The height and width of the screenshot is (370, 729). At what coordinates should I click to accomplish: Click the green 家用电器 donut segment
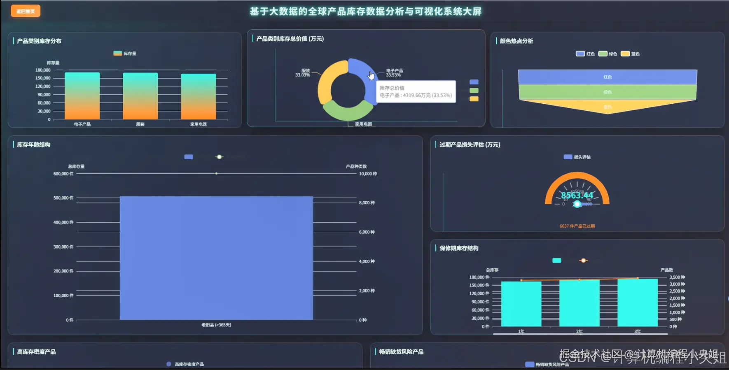tap(348, 111)
